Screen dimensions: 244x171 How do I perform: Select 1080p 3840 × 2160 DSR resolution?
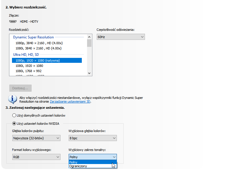[x=39, y=43]
